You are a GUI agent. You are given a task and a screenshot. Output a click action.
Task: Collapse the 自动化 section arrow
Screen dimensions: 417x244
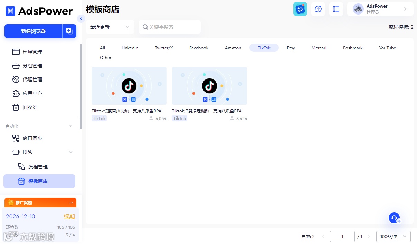pos(70,126)
